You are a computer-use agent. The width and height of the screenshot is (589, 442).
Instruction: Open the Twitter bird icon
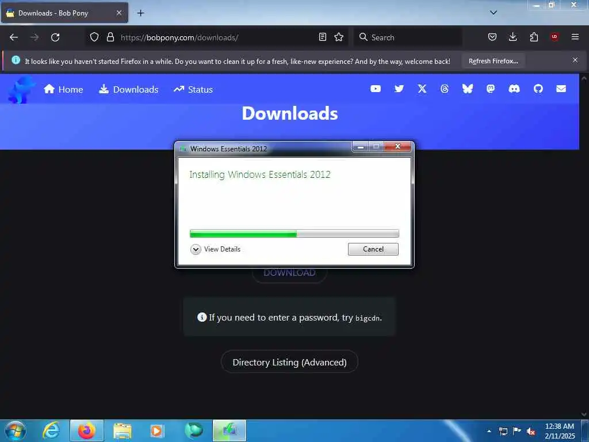click(x=399, y=89)
